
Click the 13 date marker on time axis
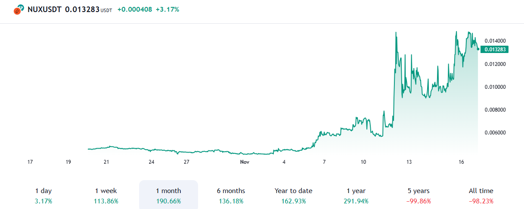coord(409,162)
